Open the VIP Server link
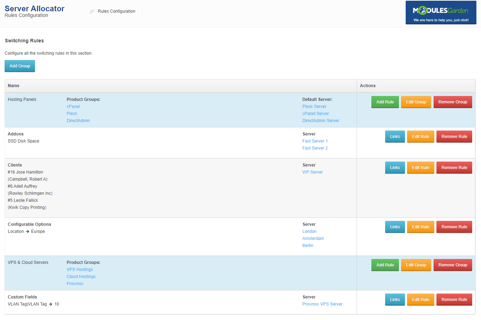 [312, 172]
